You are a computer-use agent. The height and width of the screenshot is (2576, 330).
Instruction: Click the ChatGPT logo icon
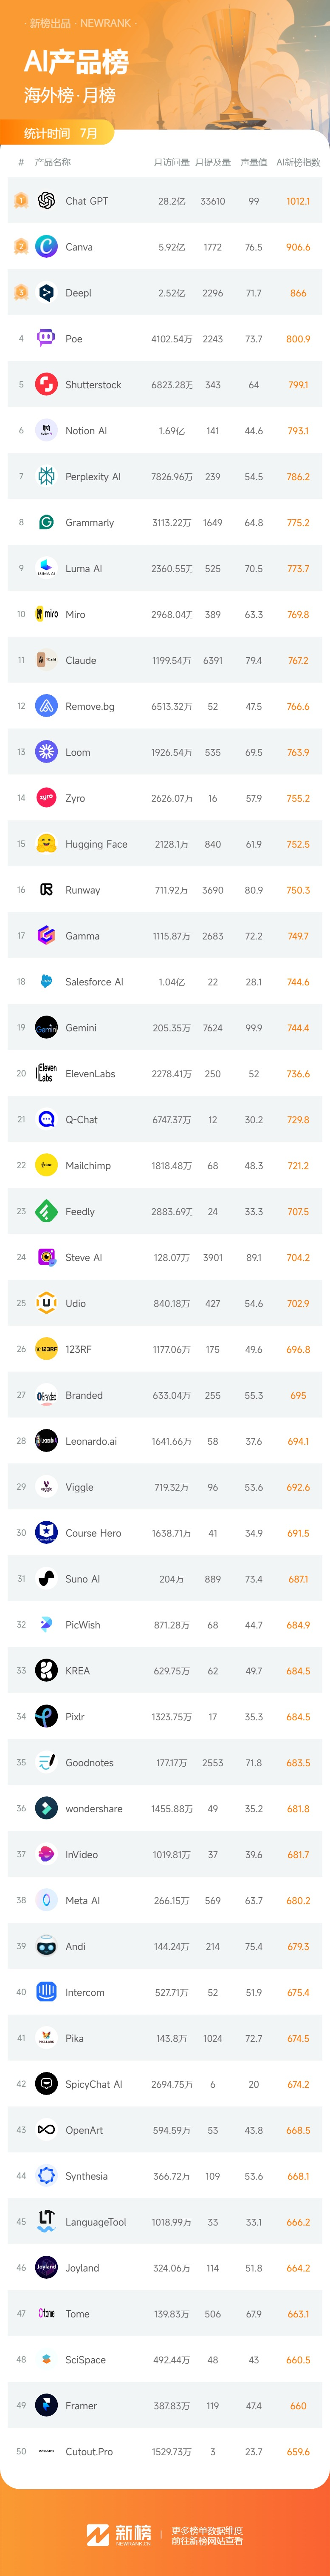tap(46, 201)
